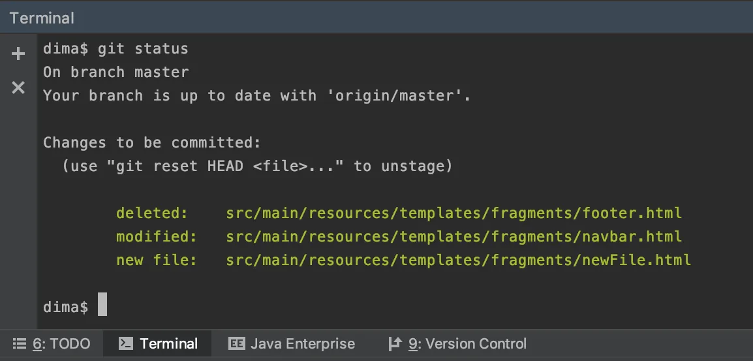Viewport: 753px width, 361px height.
Task: Place cursor at the empty dima$ prompt
Action: pyautogui.click(x=102, y=306)
